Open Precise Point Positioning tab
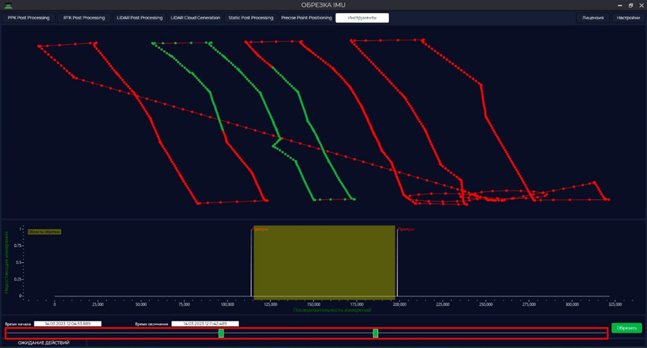Viewport: 647px width, 348px height. [306, 18]
